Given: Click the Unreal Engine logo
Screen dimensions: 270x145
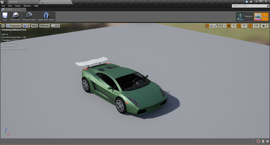Looking at the screenshot, I should click(2, 2).
